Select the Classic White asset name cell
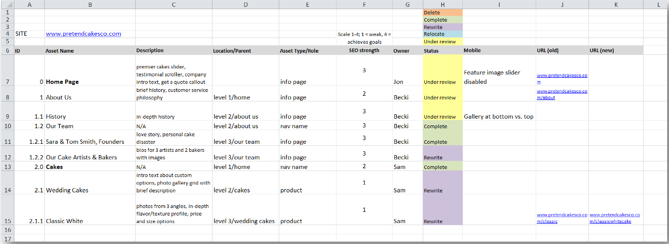 90,210
